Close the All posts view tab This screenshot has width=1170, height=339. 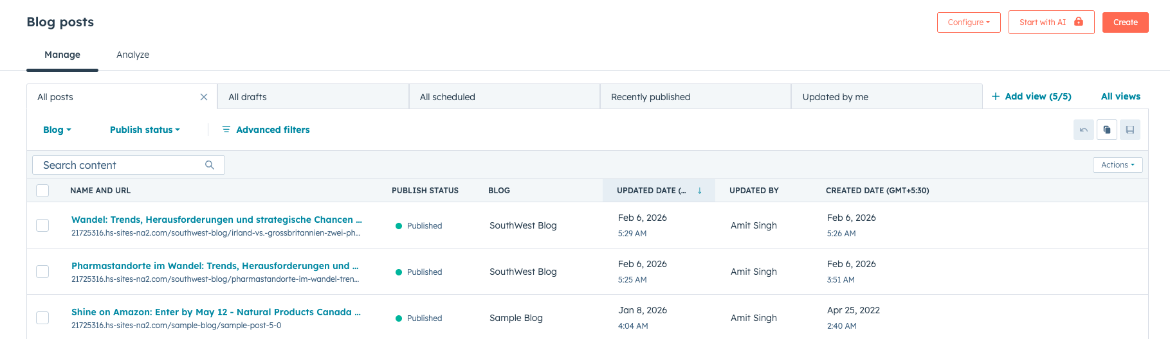pyautogui.click(x=204, y=97)
